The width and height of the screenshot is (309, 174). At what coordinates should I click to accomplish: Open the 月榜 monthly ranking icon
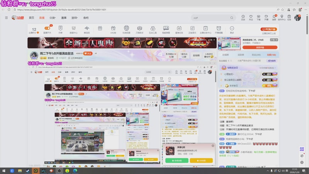coord(61,28)
